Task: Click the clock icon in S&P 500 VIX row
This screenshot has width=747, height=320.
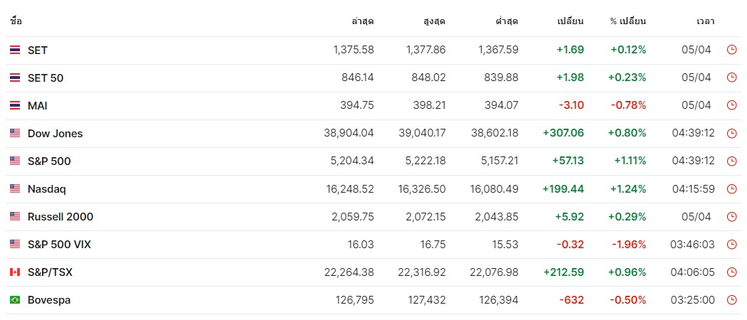Action: [x=732, y=245]
